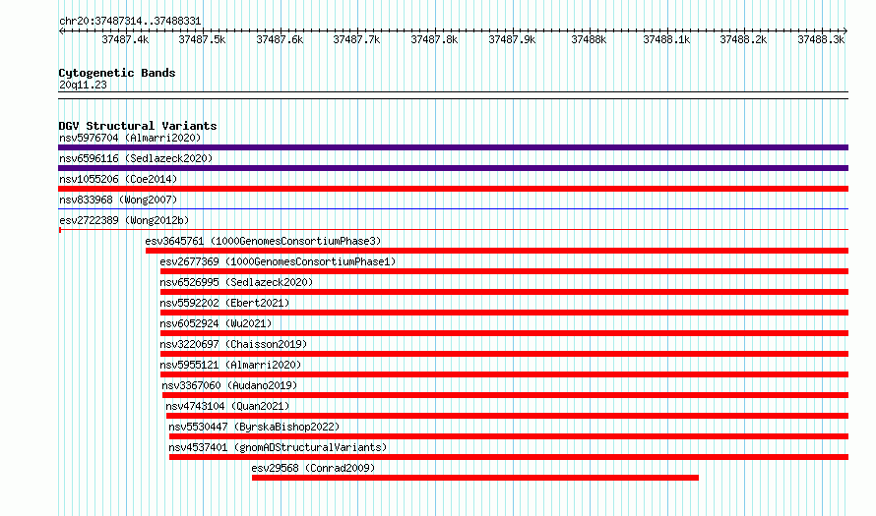
Task: Select esv29568 (Conrad2009) variant label
Action: click(313, 468)
